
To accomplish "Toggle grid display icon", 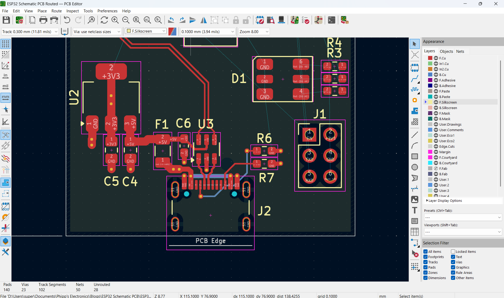I will coord(6,44).
